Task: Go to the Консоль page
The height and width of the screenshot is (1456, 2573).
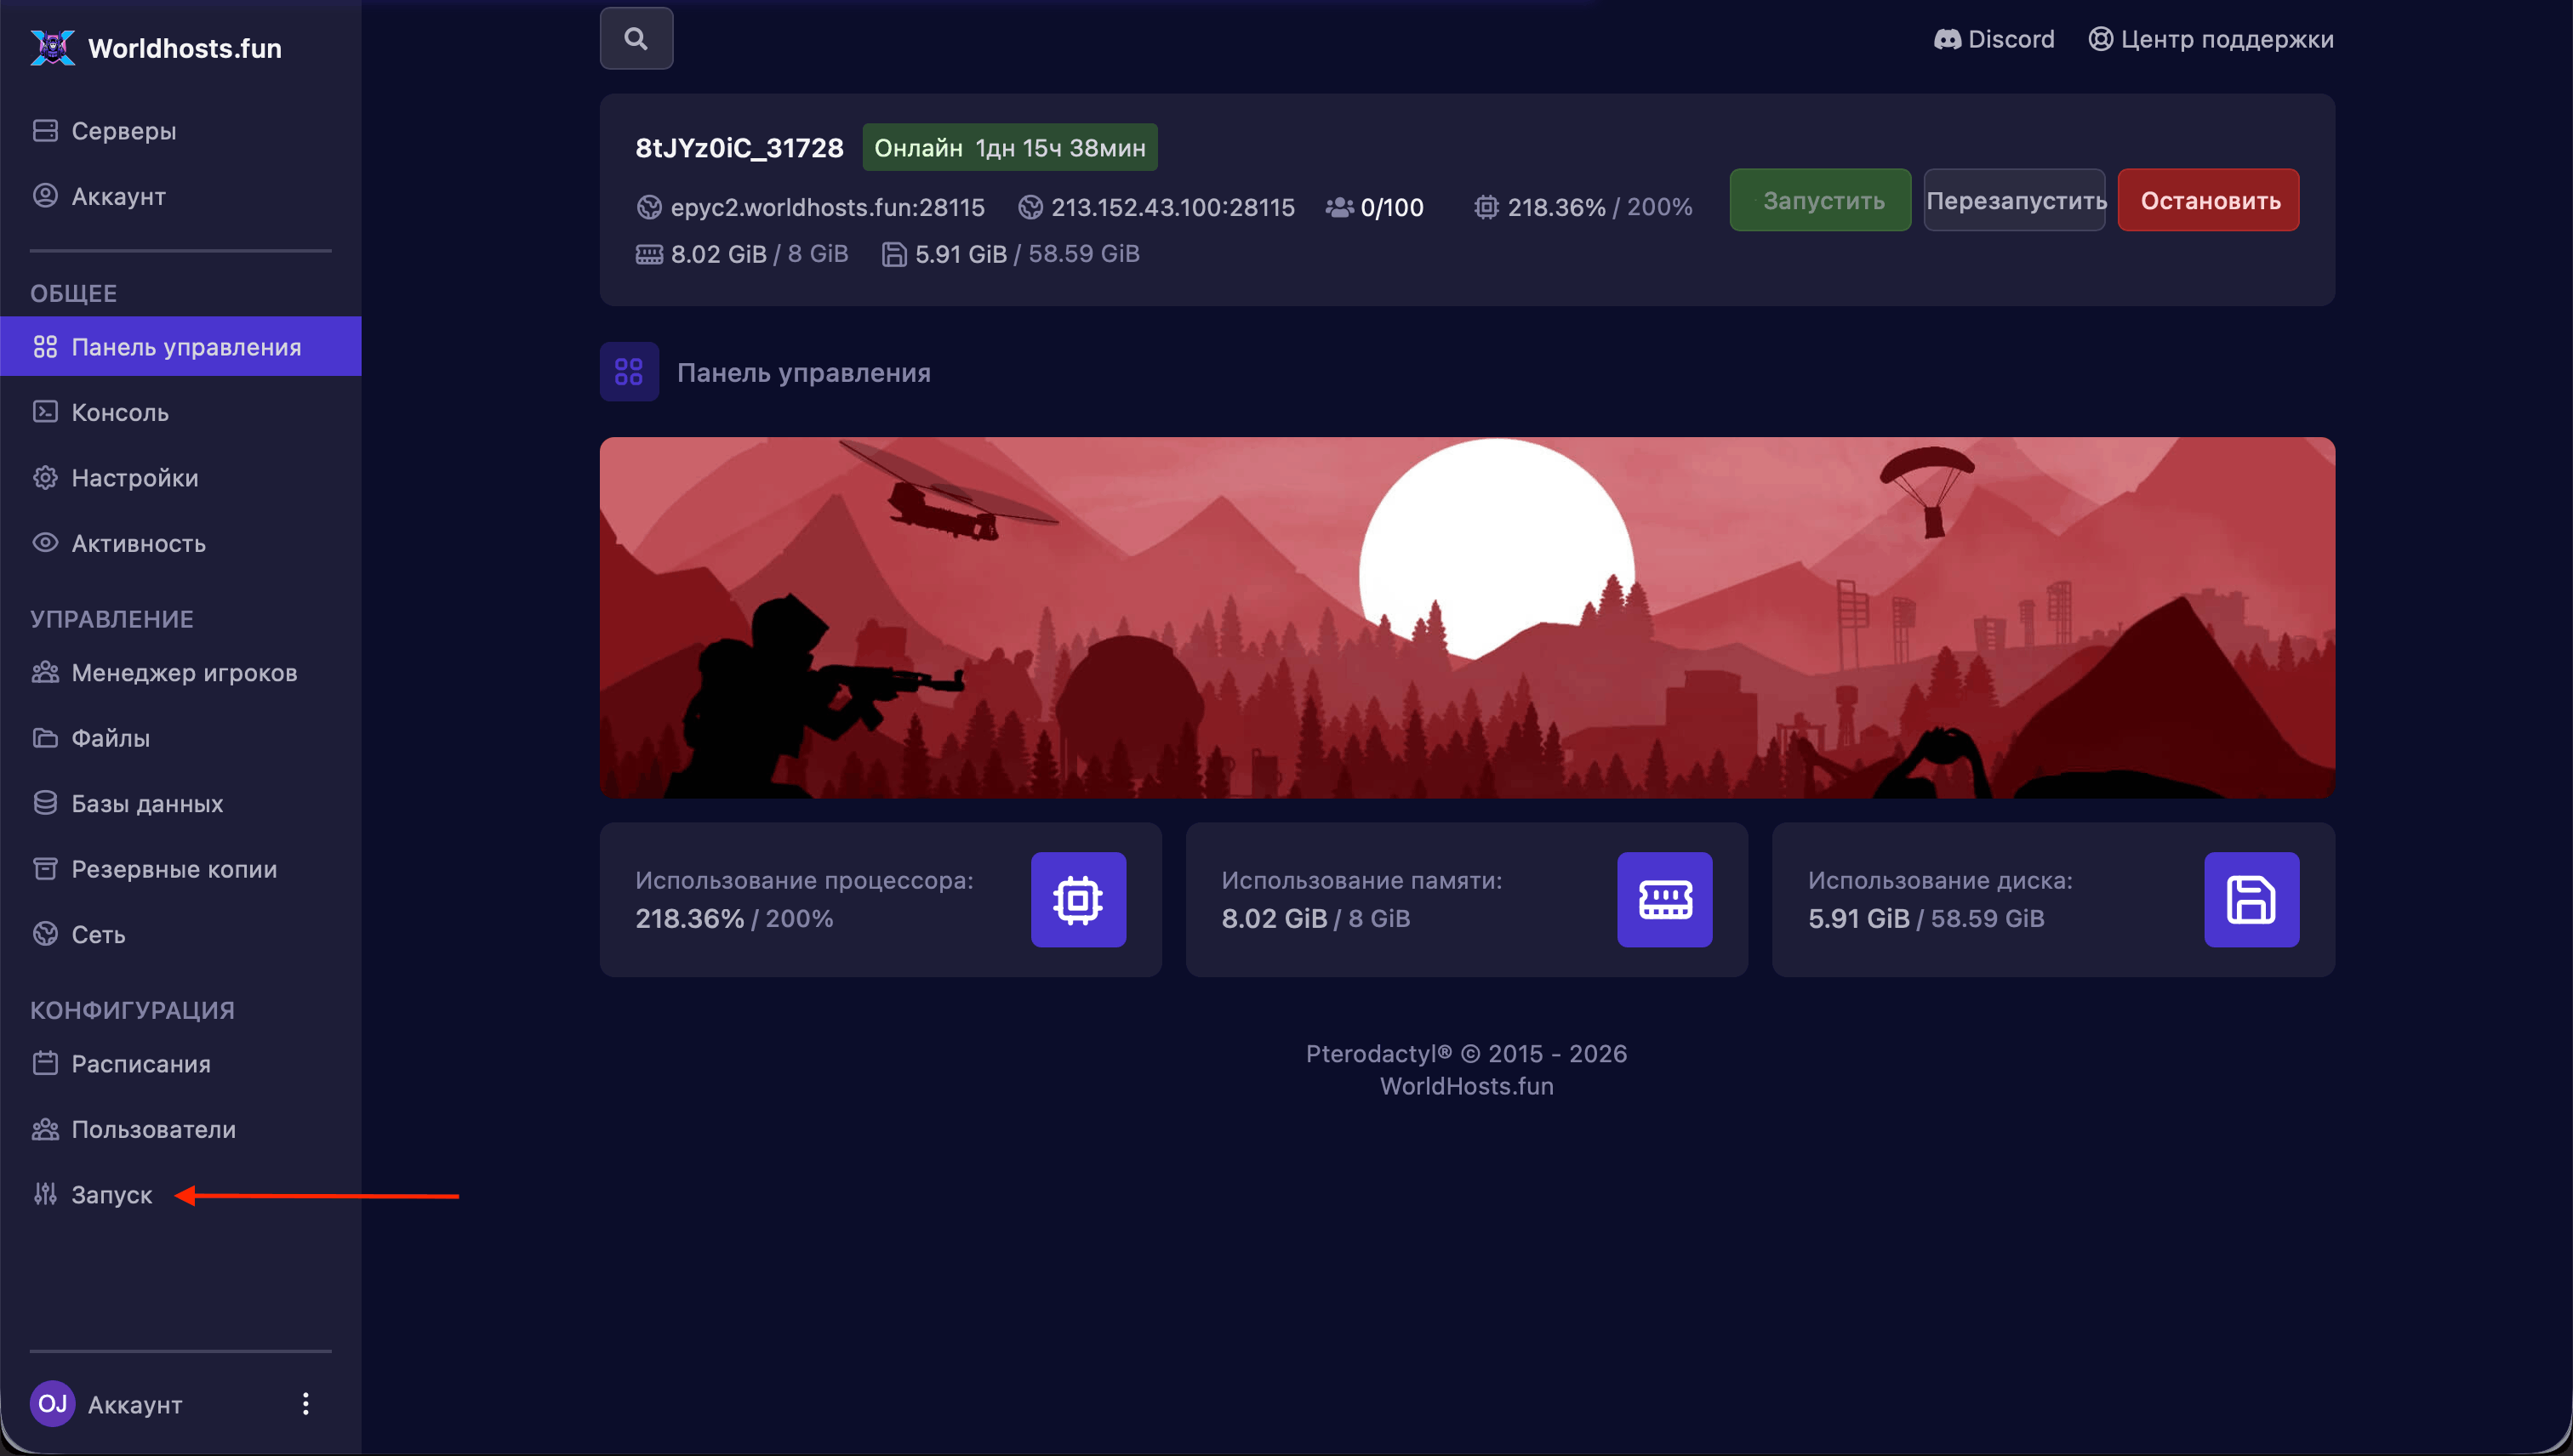Action: (181, 412)
